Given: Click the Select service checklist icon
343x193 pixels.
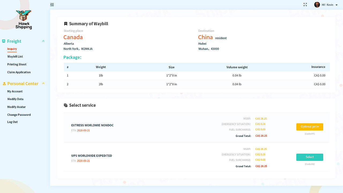Looking at the screenshot, I should click(66, 105).
